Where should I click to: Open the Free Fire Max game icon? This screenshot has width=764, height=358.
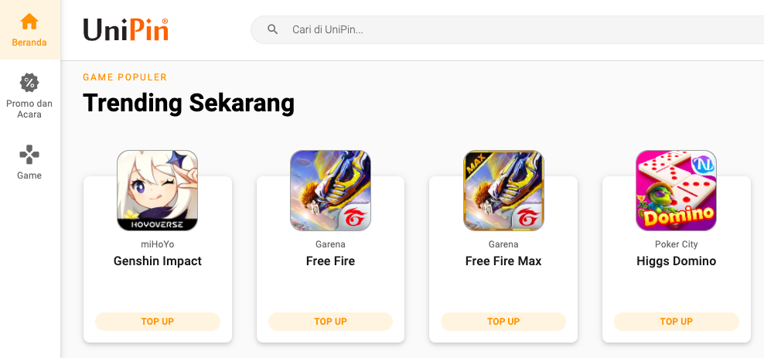(503, 190)
